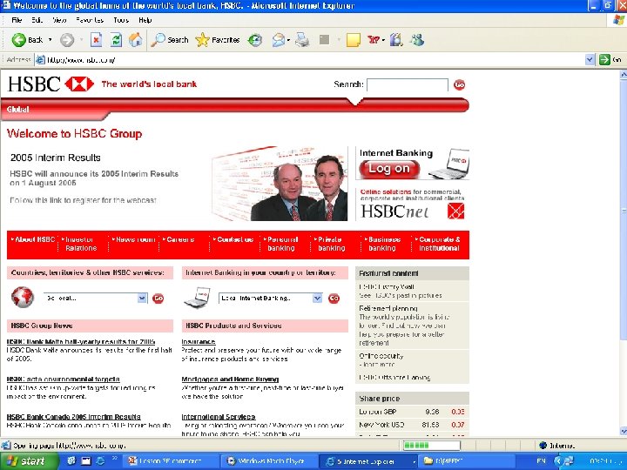The image size is (627, 470).
Task: Click the browser address bar URL
Action: [x=81, y=60]
